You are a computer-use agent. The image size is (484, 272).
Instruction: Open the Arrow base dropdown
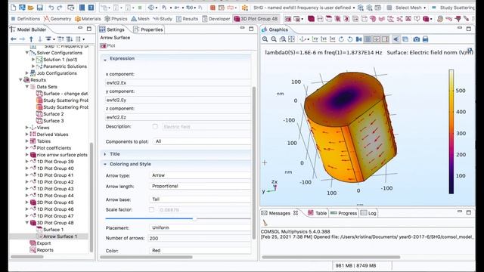point(200,199)
